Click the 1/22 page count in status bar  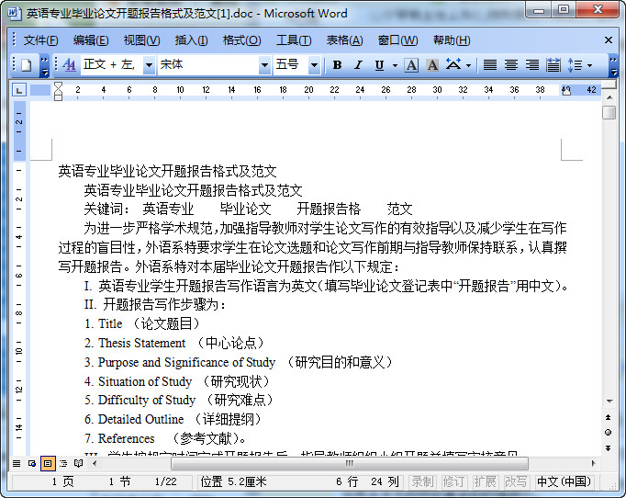point(166,482)
